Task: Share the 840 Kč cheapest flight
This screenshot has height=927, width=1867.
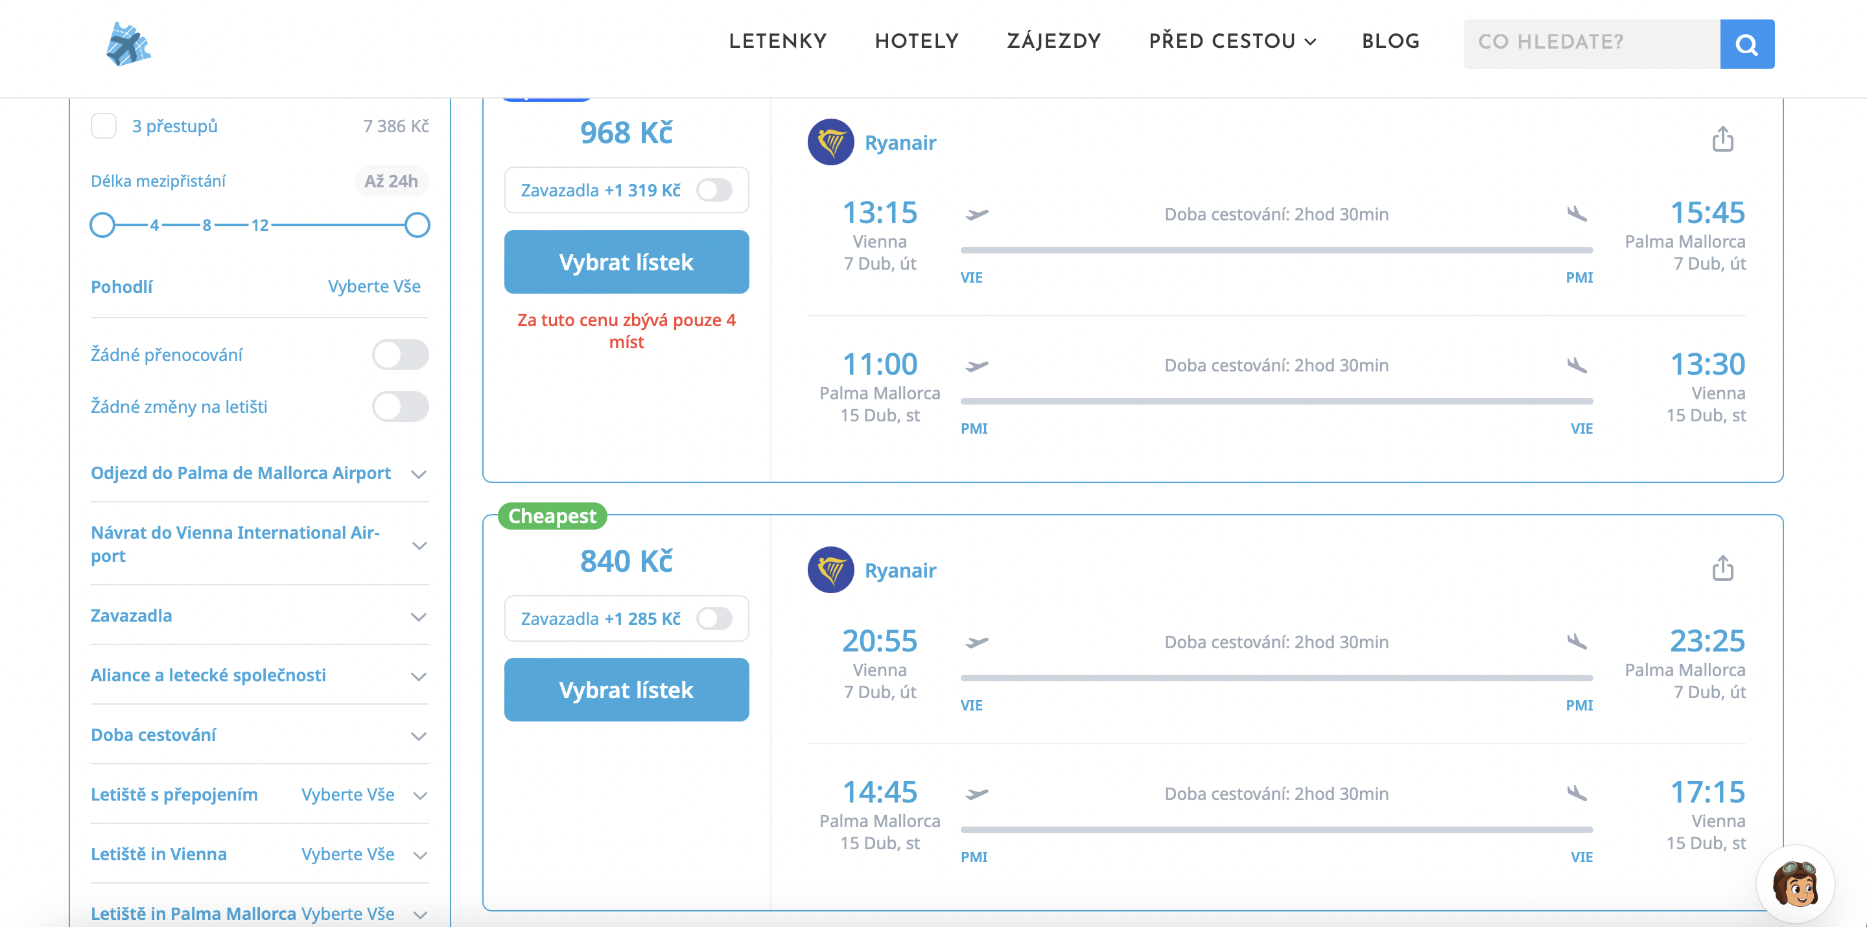Action: pos(1722,569)
